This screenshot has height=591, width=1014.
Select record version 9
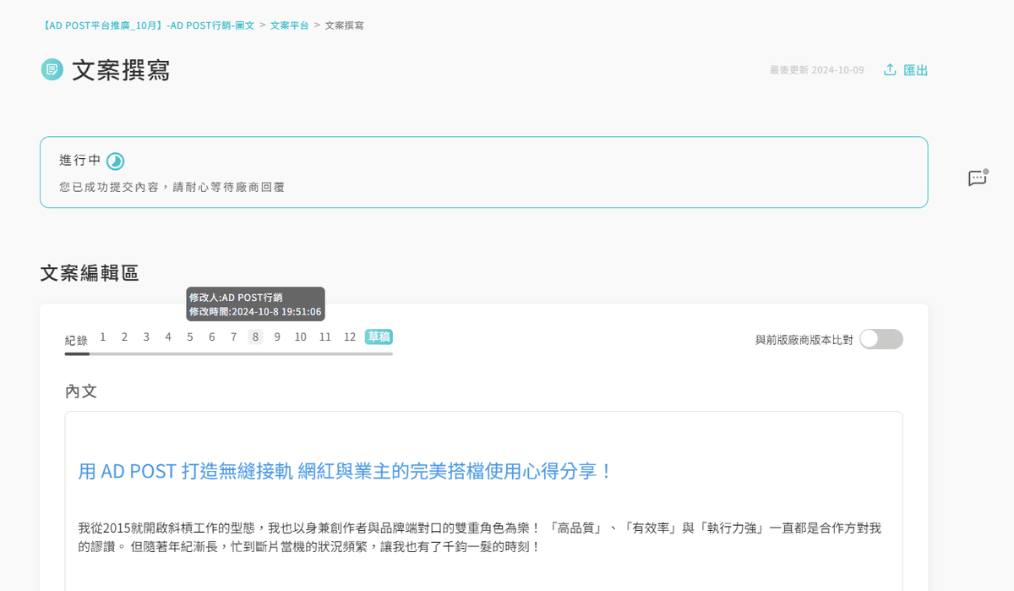point(277,337)
